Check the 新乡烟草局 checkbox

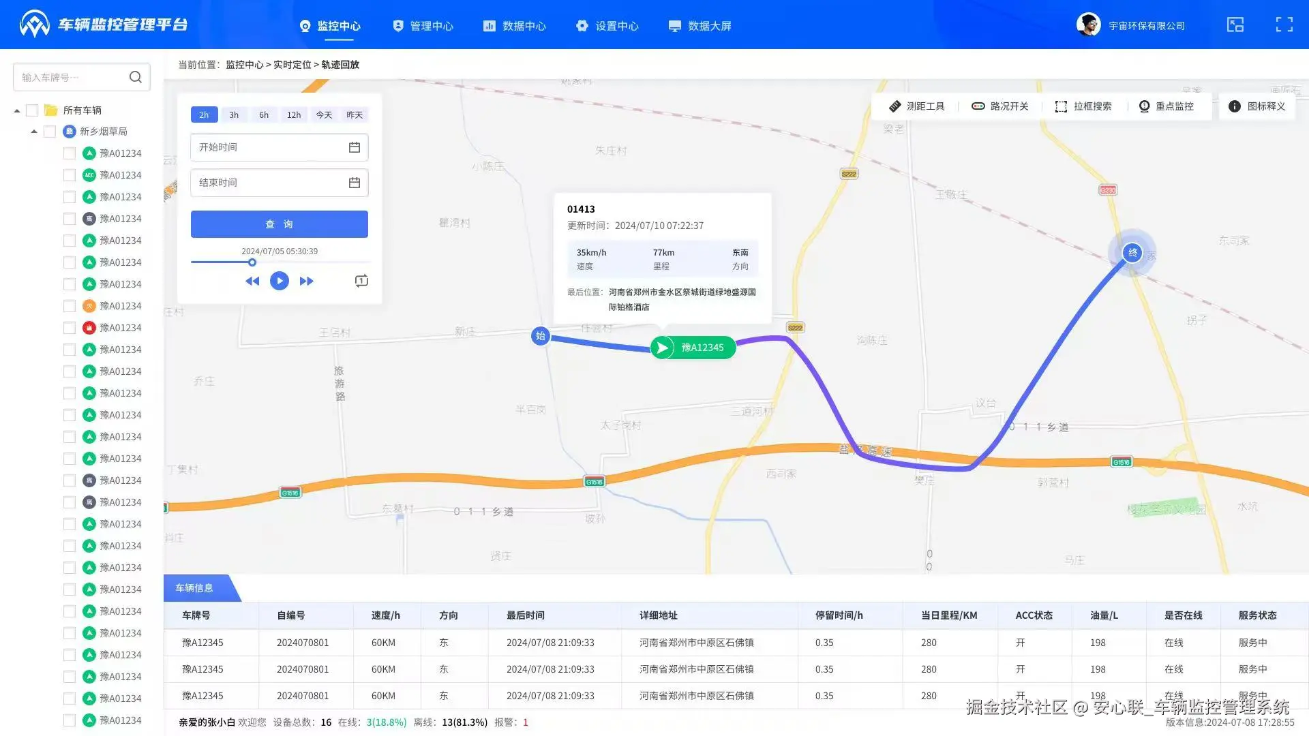point(50,132)
